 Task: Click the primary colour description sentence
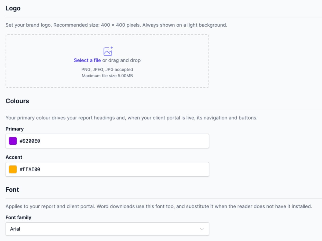(x=131, y=118)
